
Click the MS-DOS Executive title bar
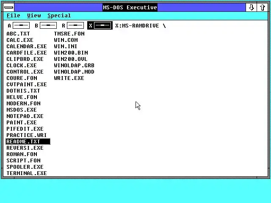(x=130, y=8)
